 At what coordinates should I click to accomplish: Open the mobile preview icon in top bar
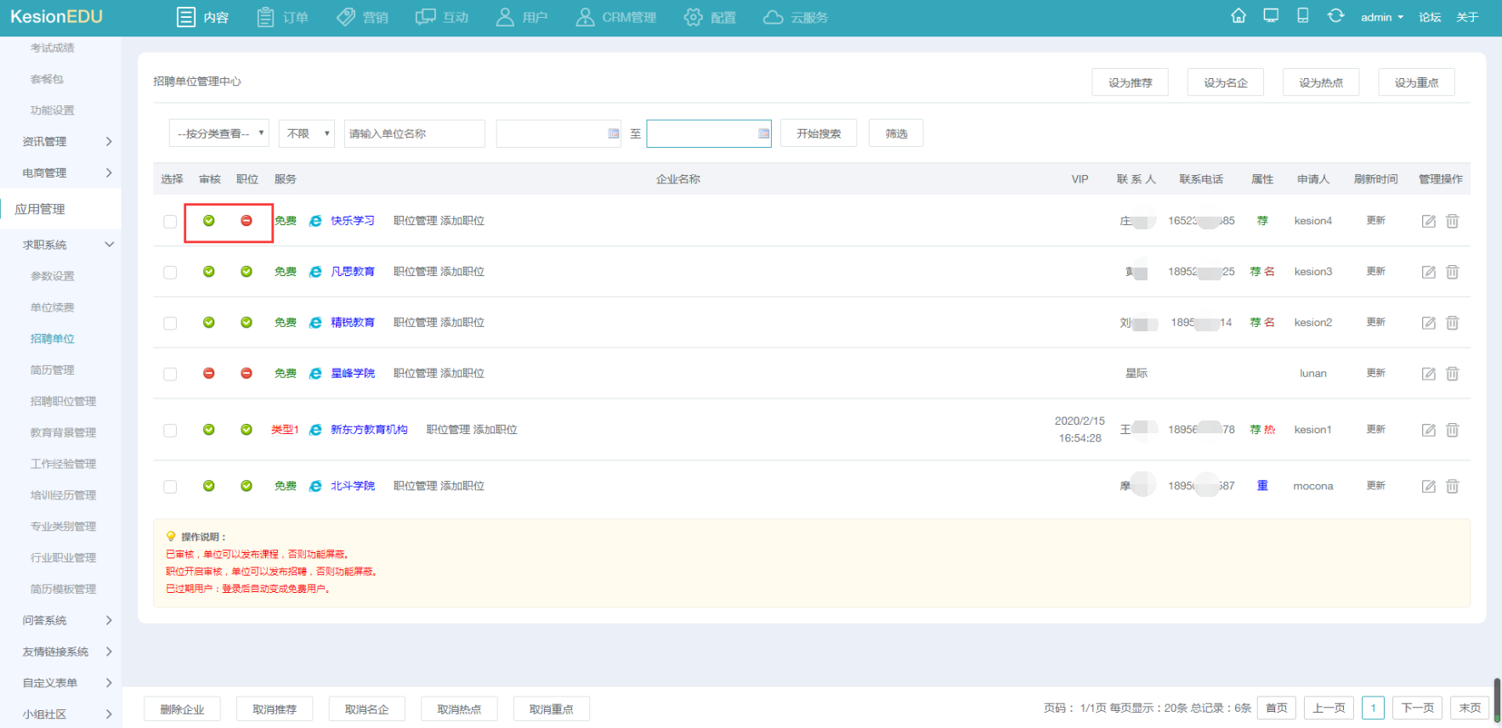pyautogui.click(x=1302, y=16)
